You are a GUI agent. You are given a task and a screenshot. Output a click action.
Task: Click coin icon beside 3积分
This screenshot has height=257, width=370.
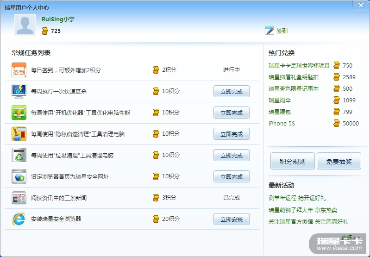pyautogui.click(x=156, y=198)
